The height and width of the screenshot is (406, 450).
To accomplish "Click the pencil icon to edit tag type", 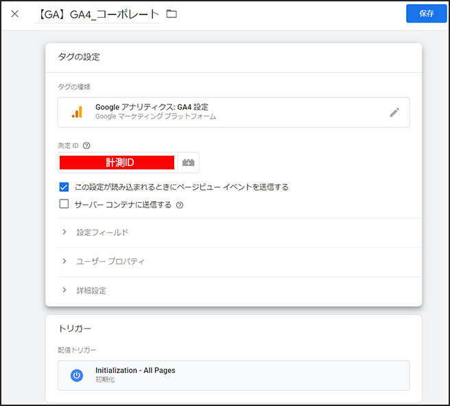I will 394,112.
